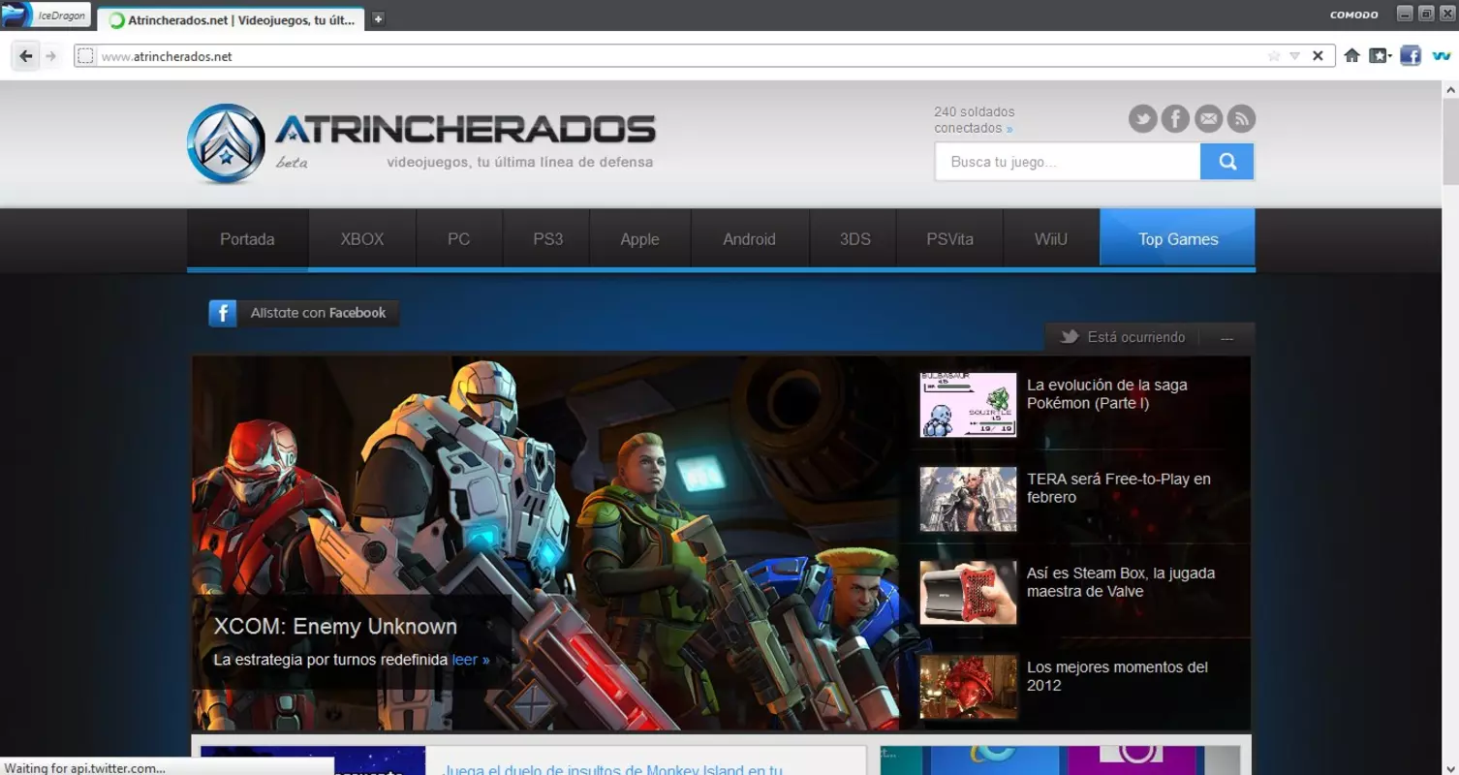Viewport: 1459px width, 775px height.
Task: Read 'TERA será Free-to-Play en febrero'
Action: [1119, 488]
